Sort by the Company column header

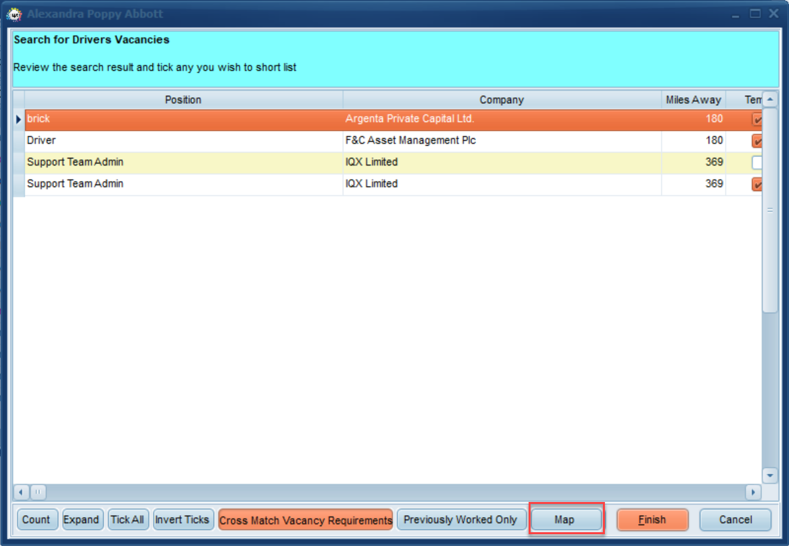[x=502, y=100]
